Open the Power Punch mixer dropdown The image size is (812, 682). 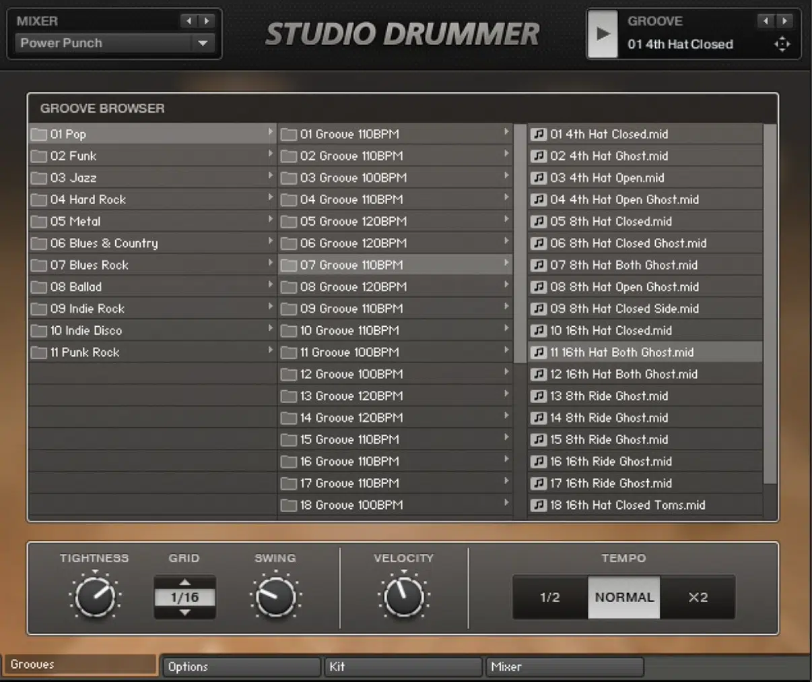pos(114,43)
